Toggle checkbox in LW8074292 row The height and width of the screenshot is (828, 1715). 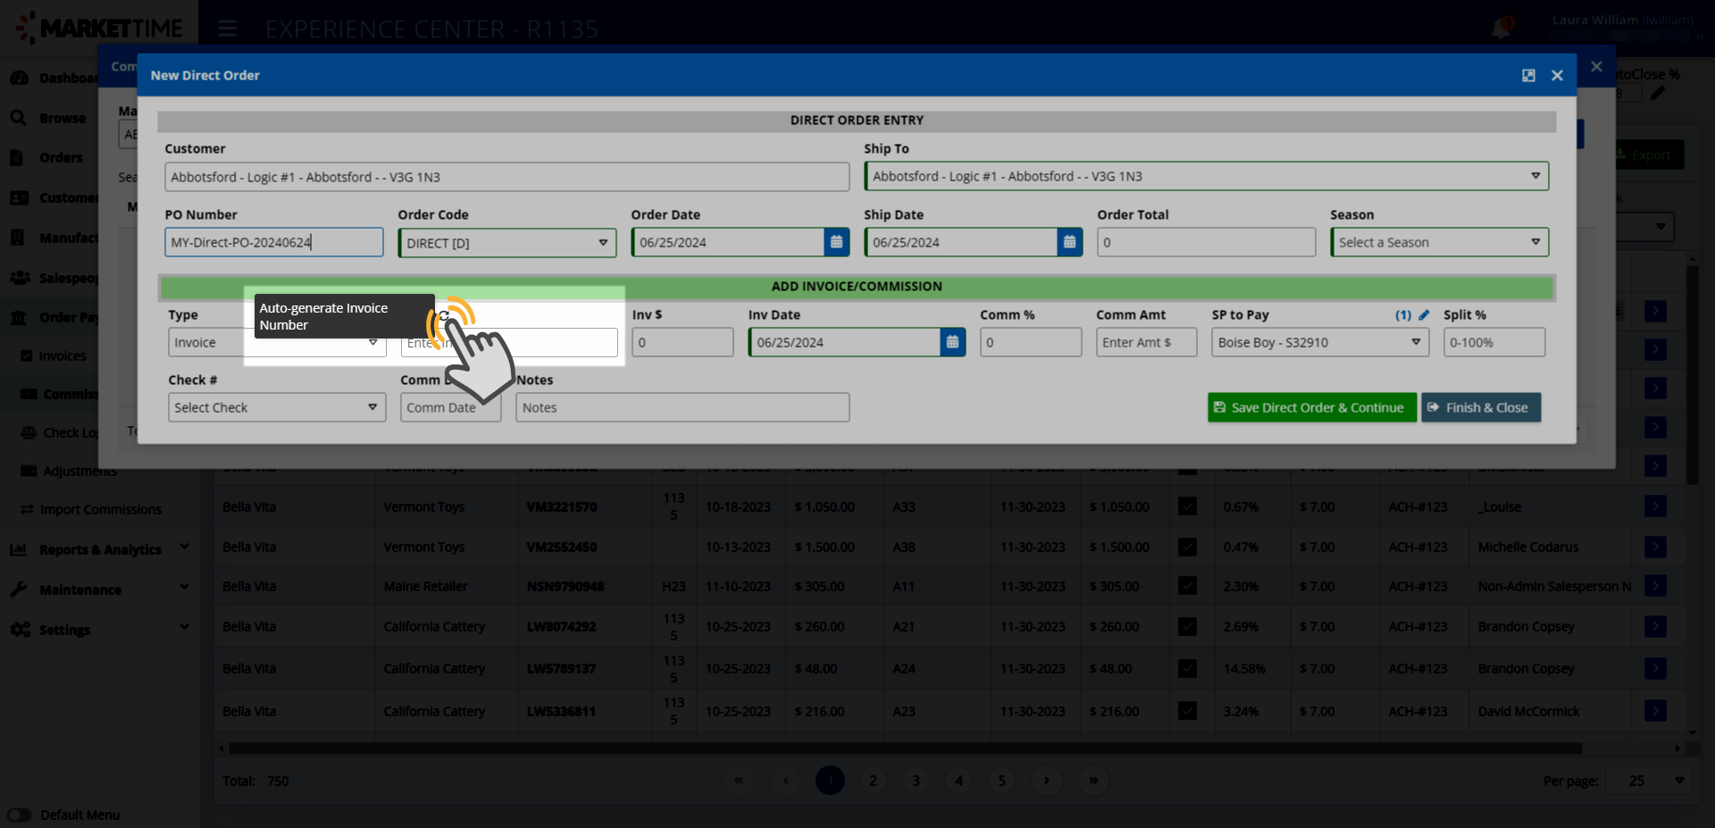point(1187,626)
